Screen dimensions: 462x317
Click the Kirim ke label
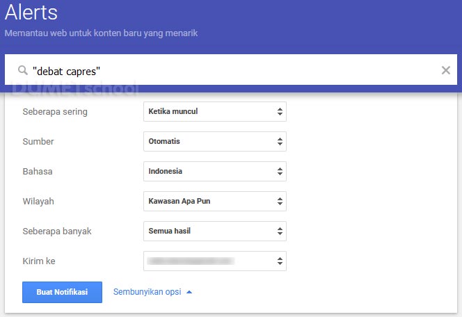[39, 261]
